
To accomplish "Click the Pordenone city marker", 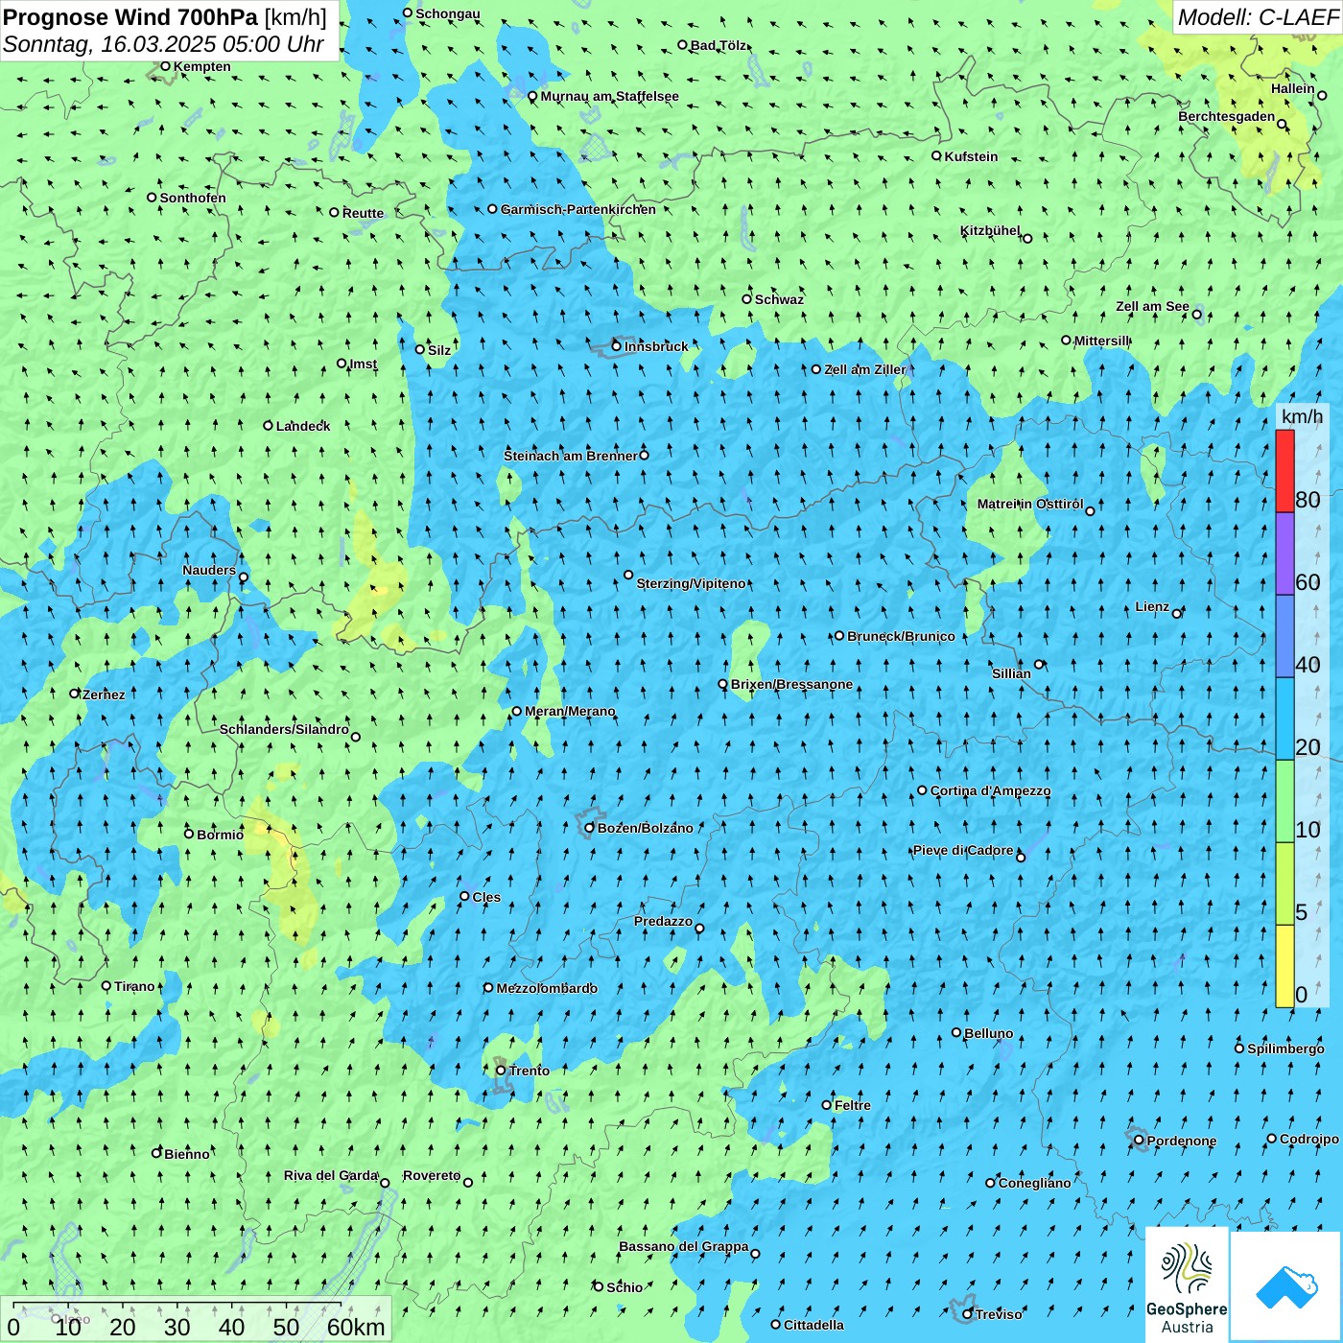I will pyautogui.click(x=1140, y=1141).
